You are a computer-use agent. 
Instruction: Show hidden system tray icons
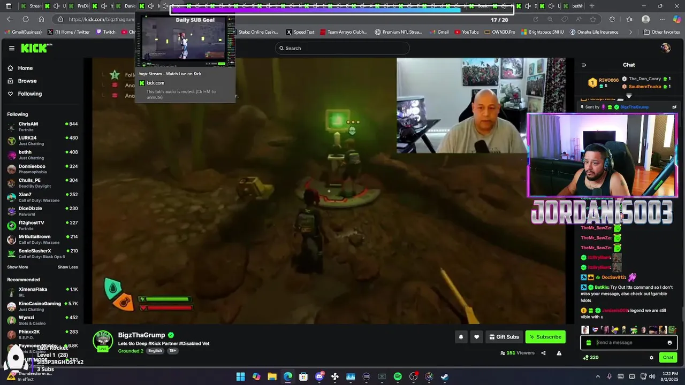(x=598, y=376)
